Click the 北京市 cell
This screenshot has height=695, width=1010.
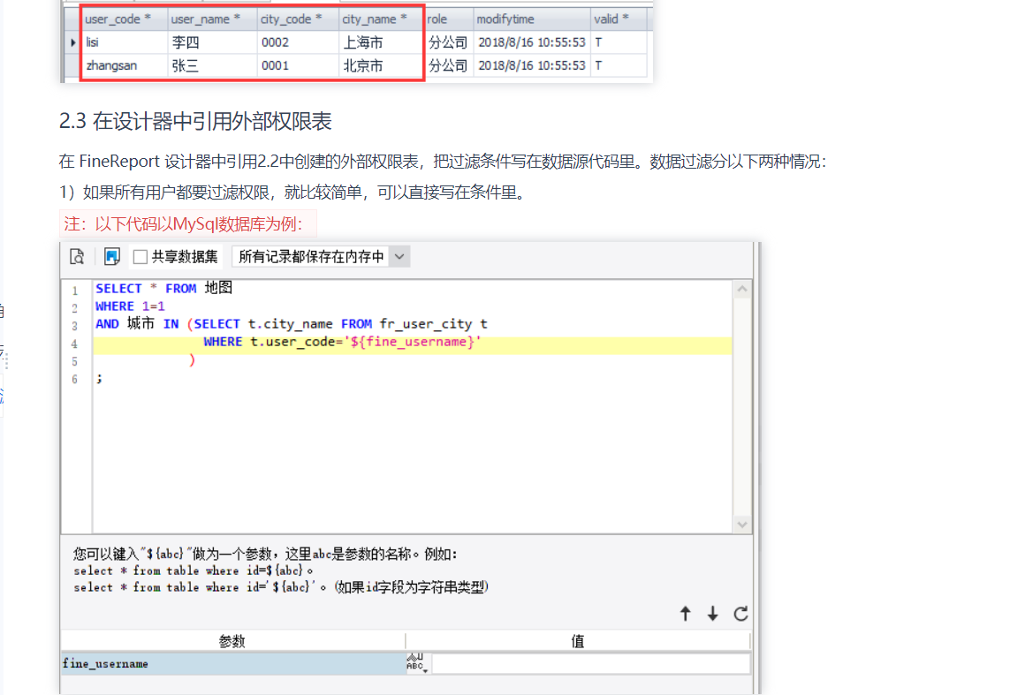pos(382,65)
